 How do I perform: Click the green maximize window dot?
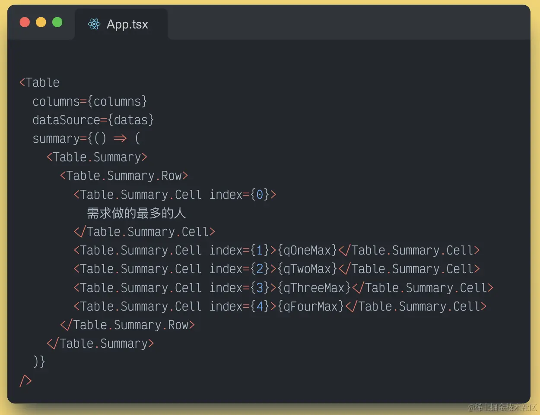(x=57, y=22)
